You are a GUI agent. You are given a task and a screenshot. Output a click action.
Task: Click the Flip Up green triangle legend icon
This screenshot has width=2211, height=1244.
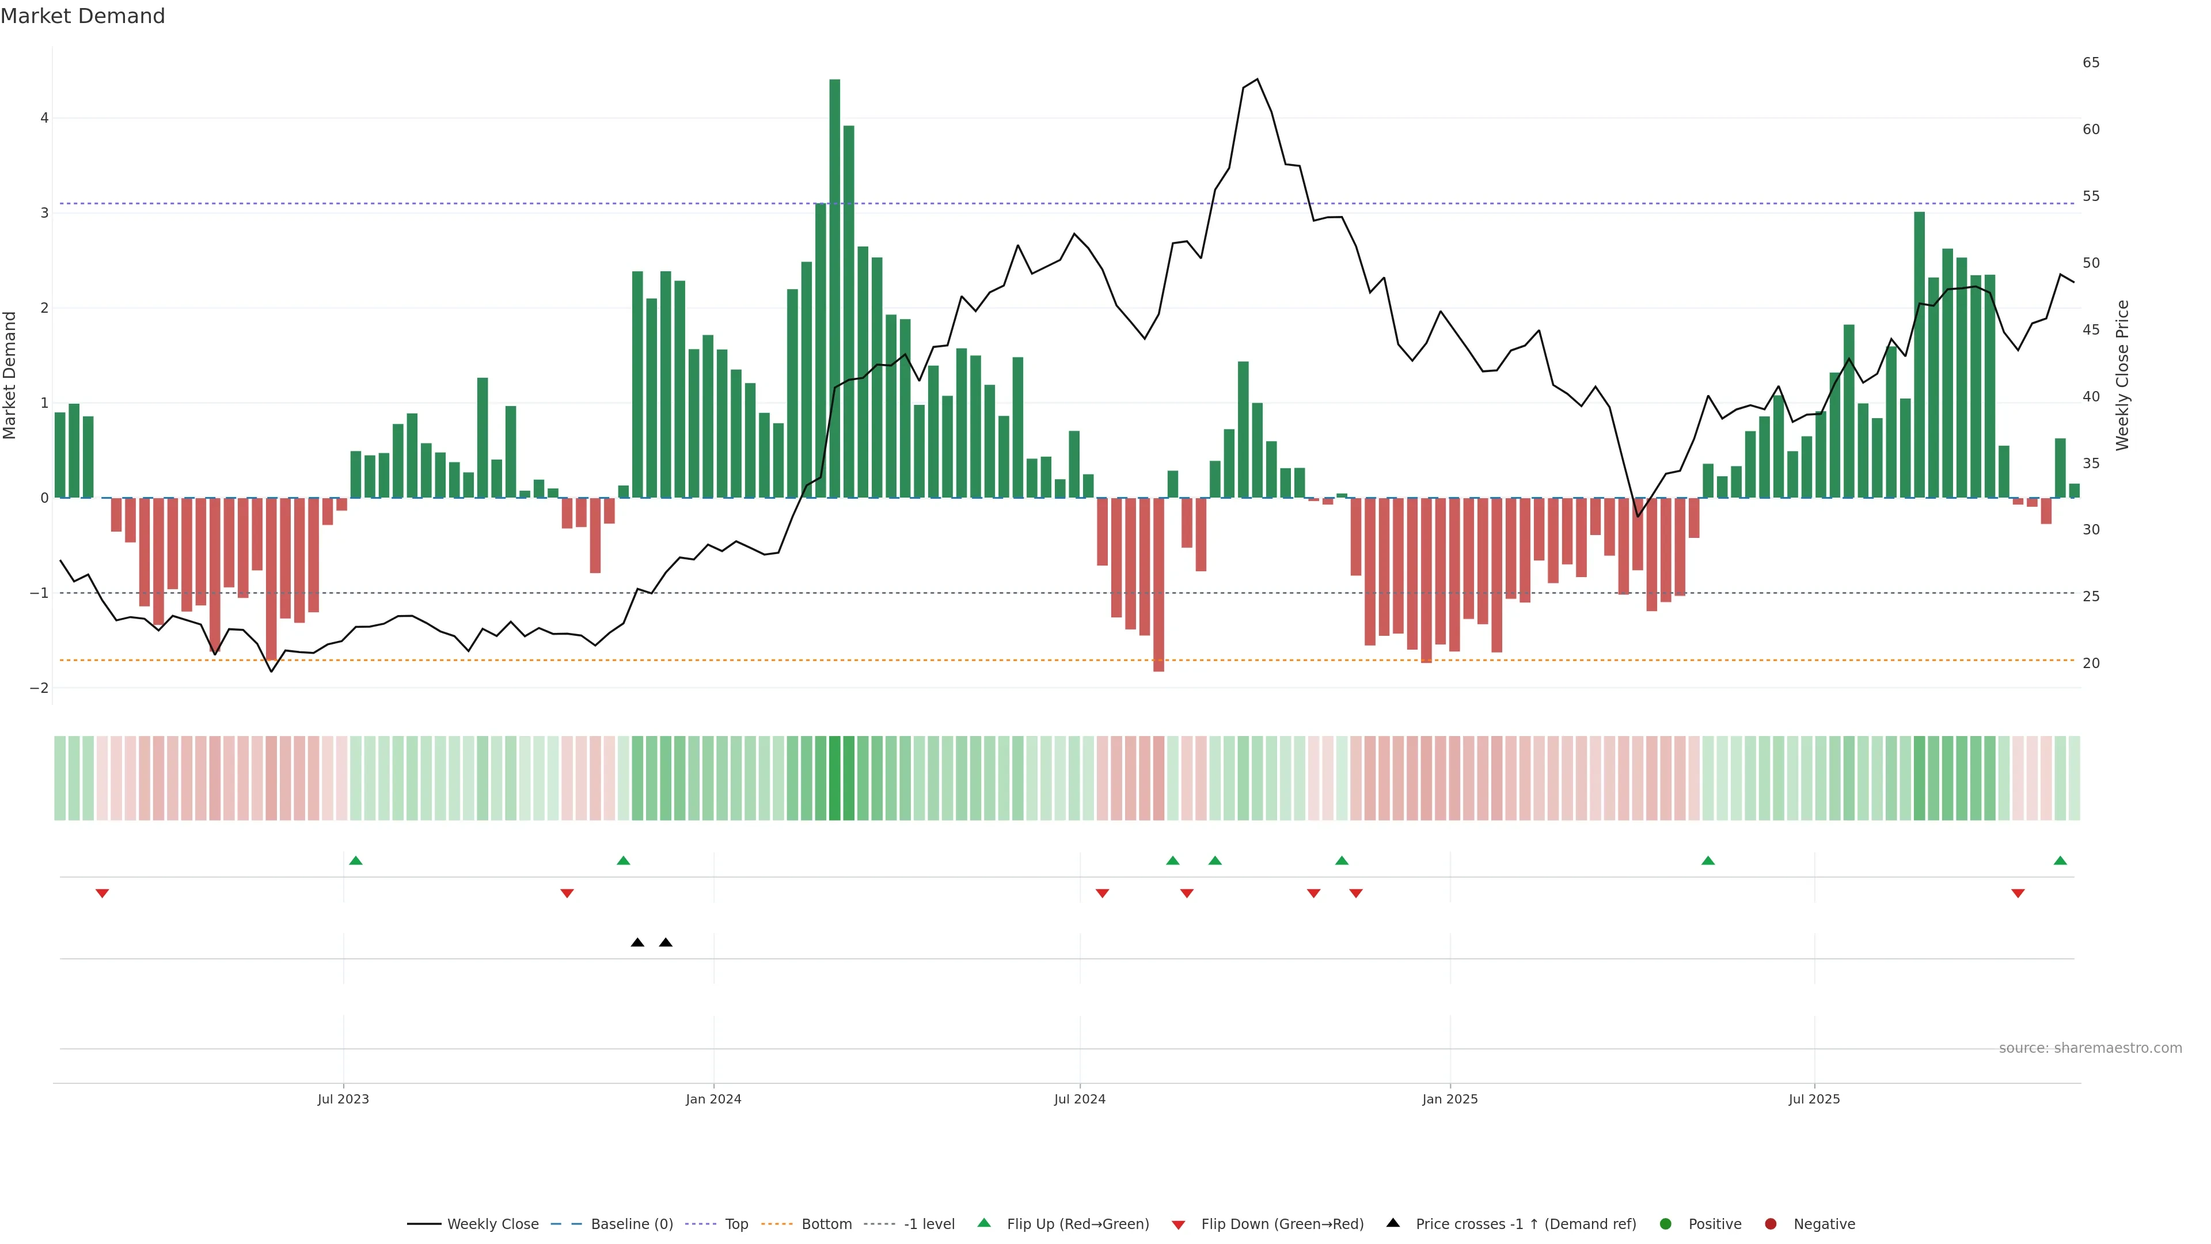tap(983, 1223)
